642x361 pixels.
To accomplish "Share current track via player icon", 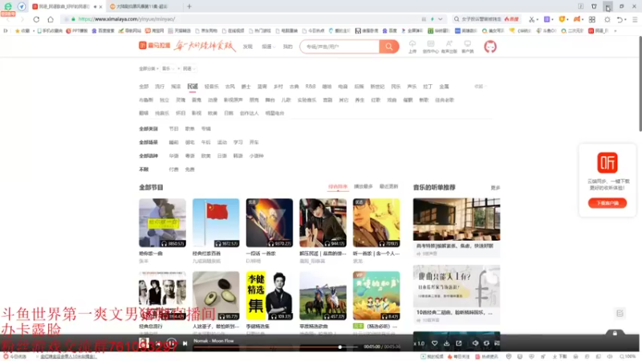I will (459, 343).
